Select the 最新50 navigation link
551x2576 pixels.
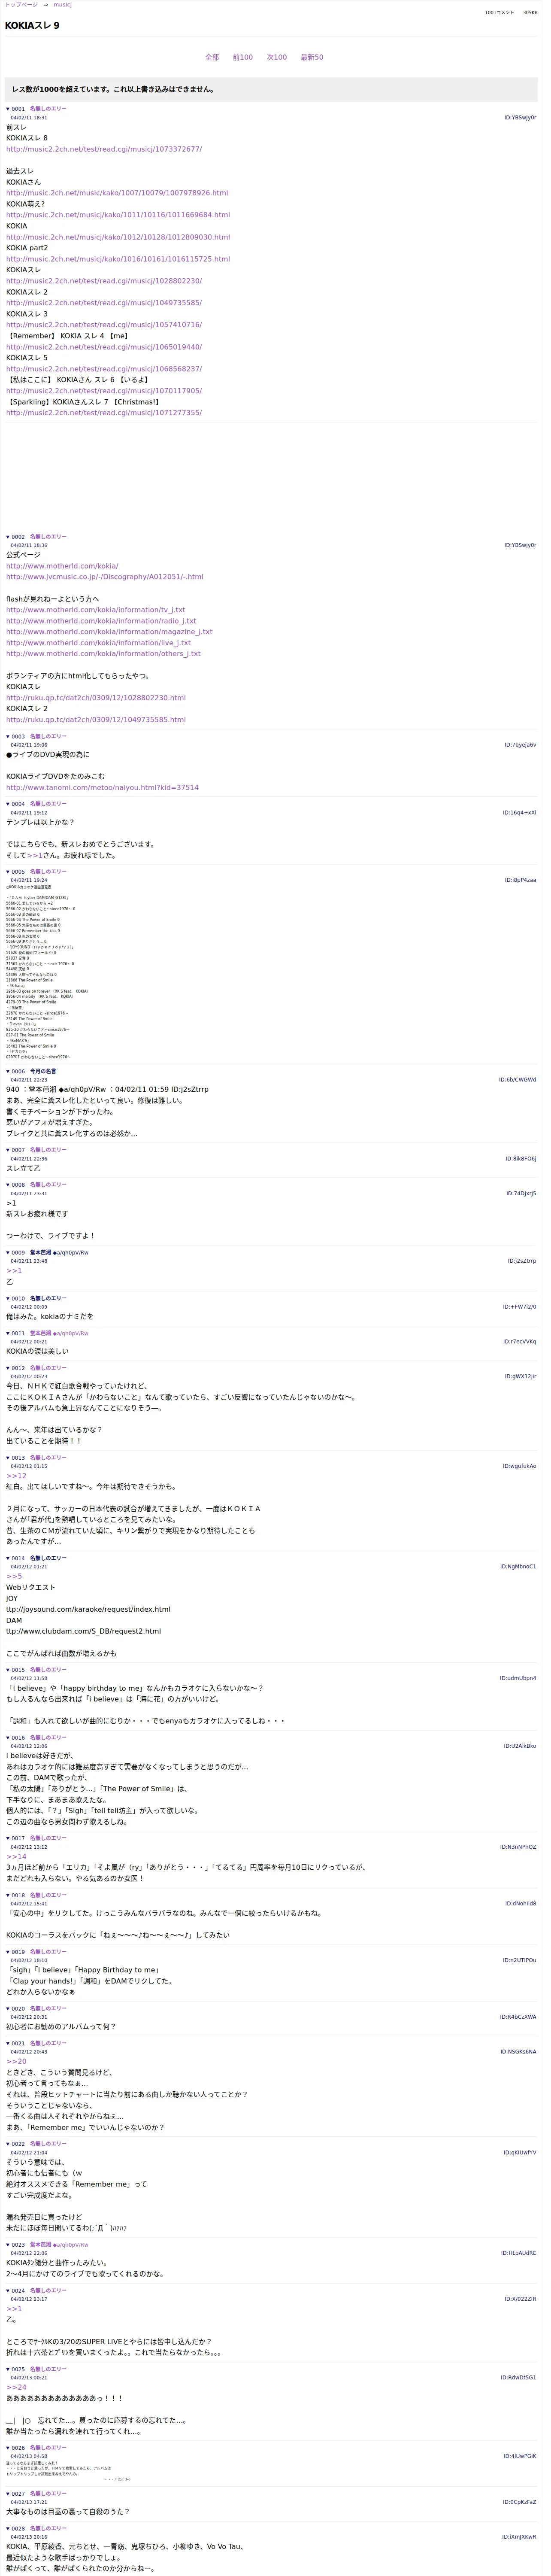click(x=312, y=58)
